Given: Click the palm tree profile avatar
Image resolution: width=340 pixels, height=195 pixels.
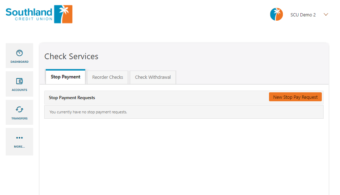Looking at the screenshot, I should [276, 15].
